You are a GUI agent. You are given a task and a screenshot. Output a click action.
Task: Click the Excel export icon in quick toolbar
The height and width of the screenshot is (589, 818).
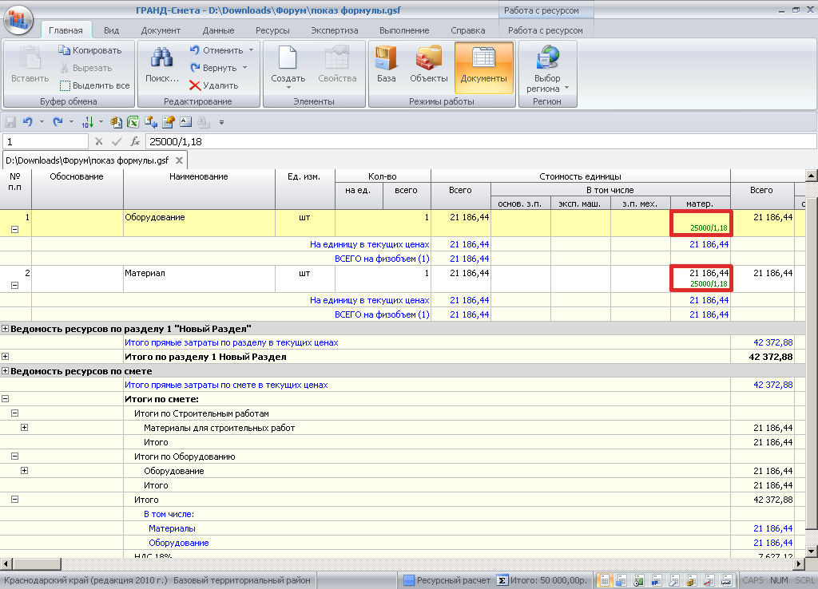pyautogui.click(x=133, y=122)
